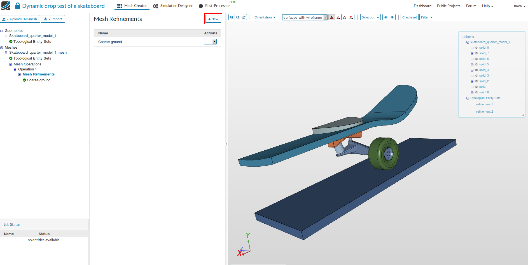
Task: Toggle visibility of solid_2
Action: click(x=476, y=81)
